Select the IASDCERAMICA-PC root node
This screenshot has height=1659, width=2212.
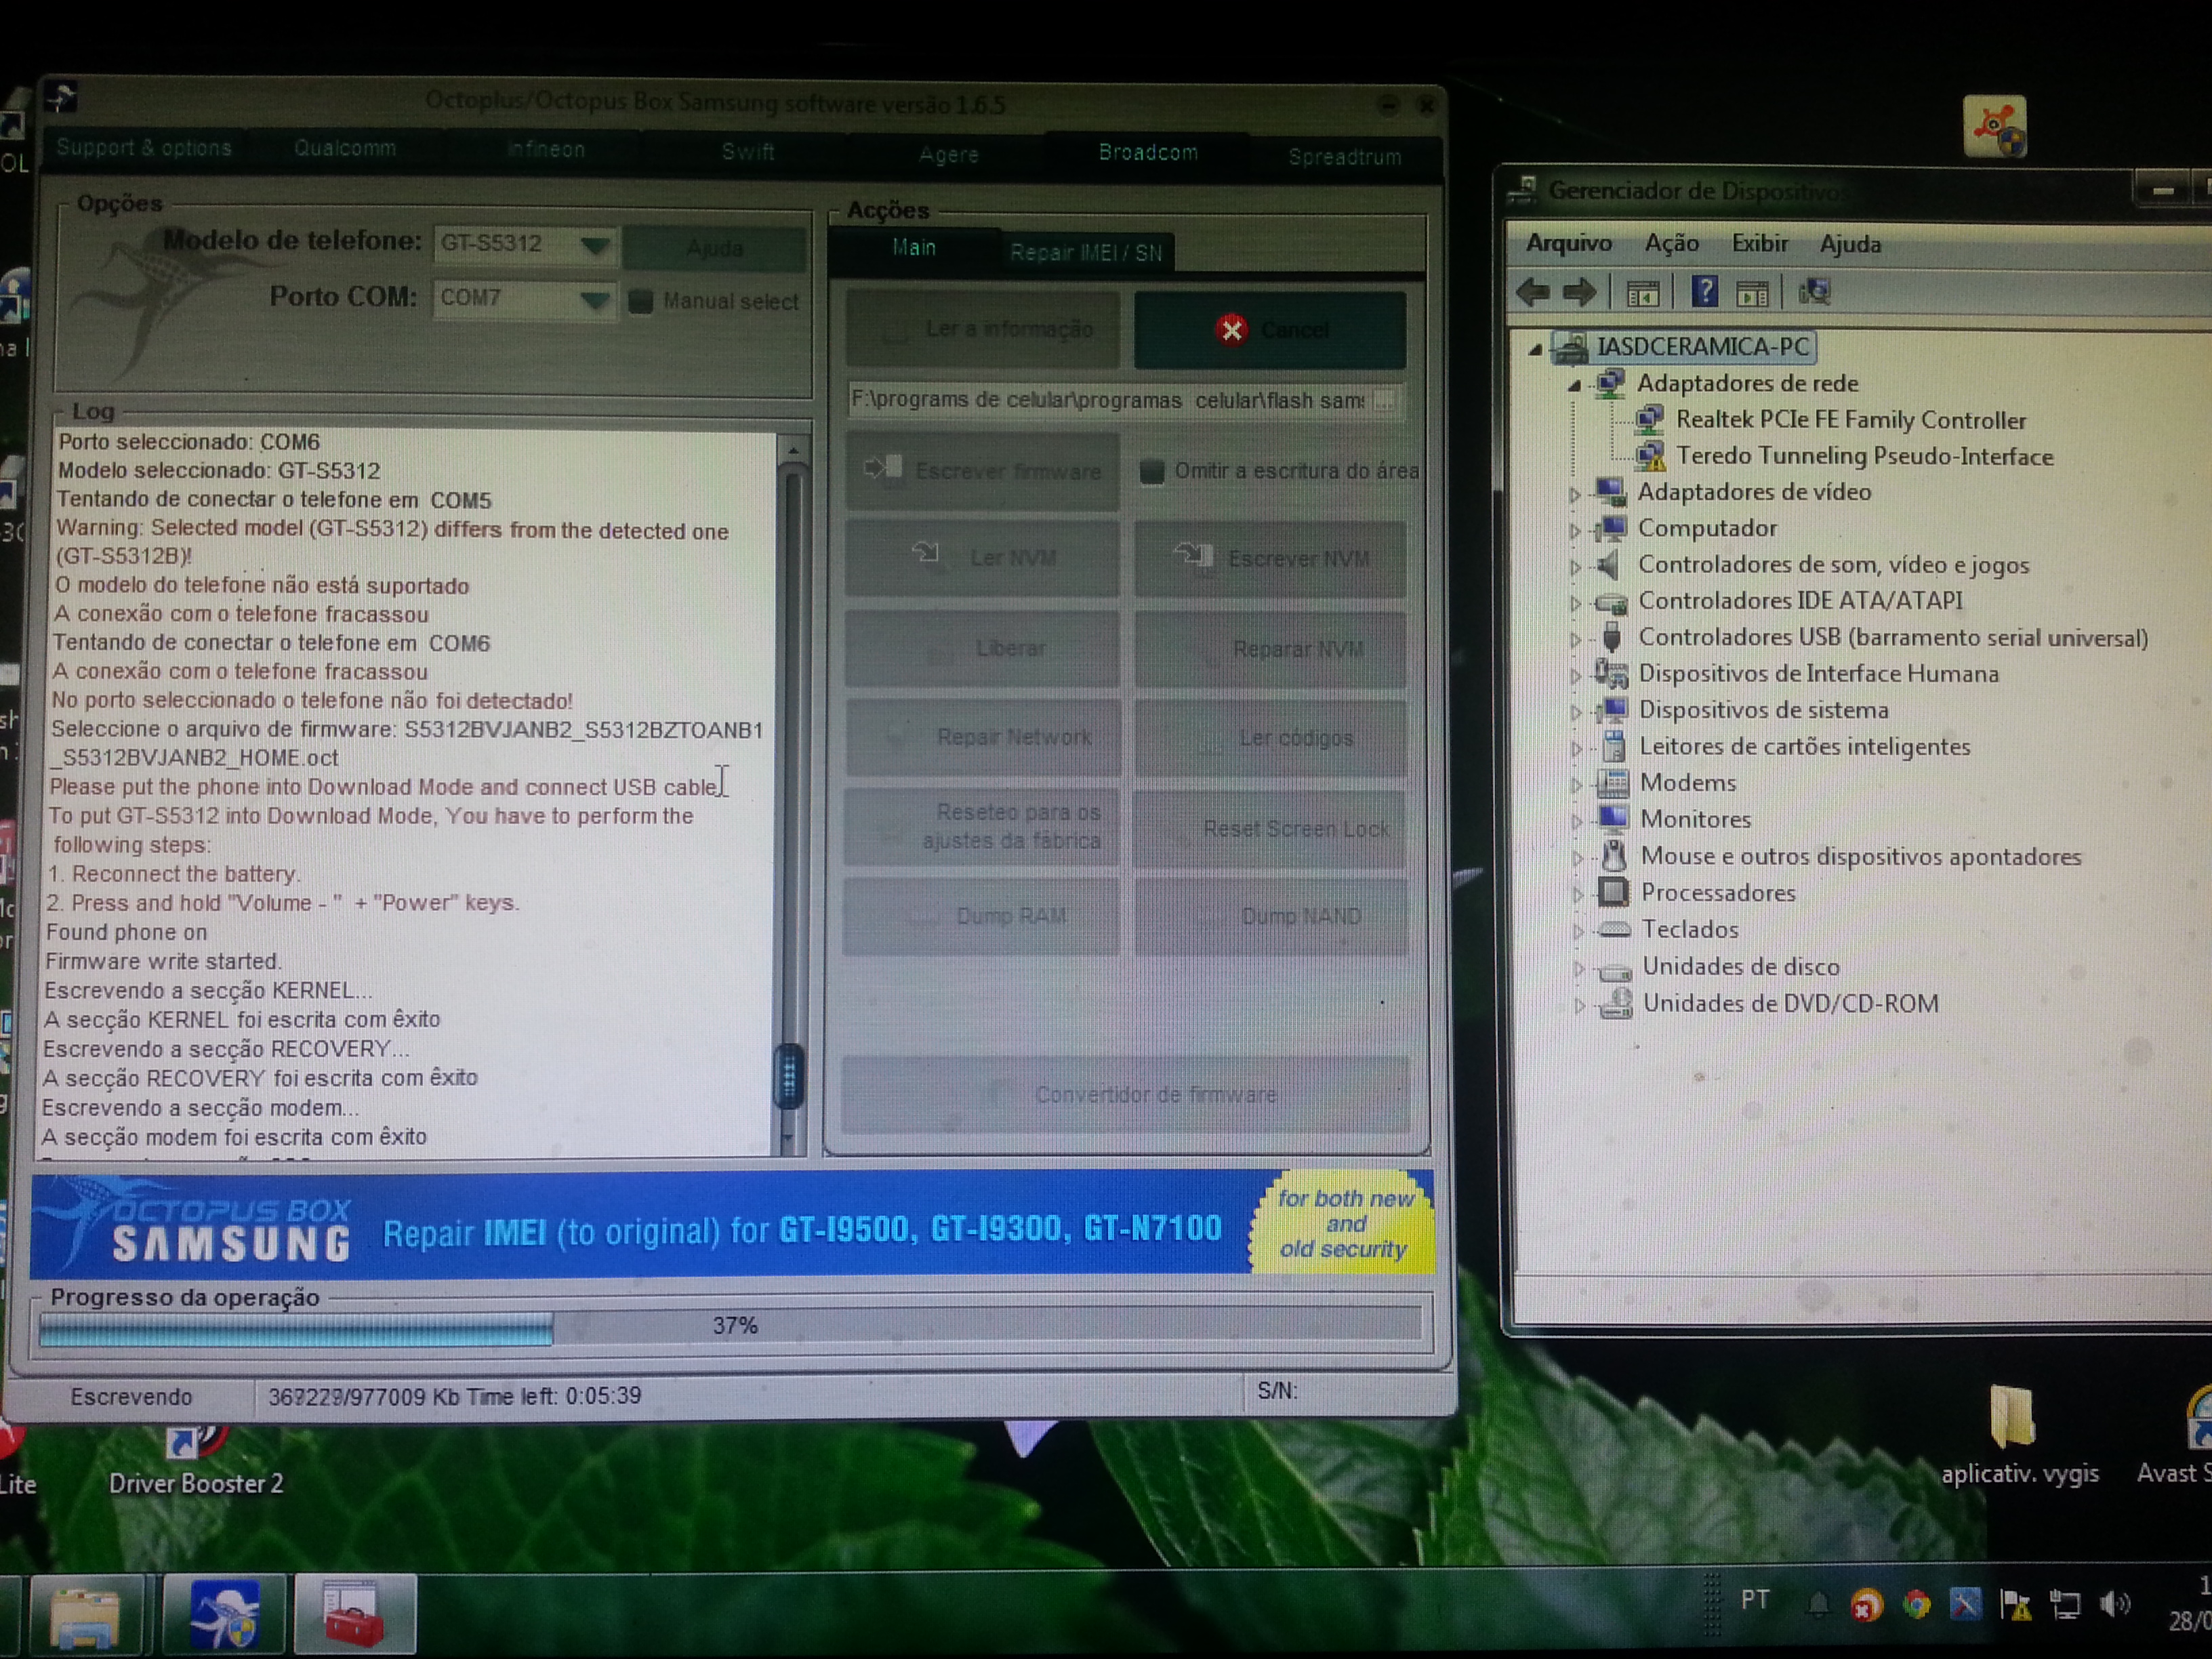pos(1702,347)
